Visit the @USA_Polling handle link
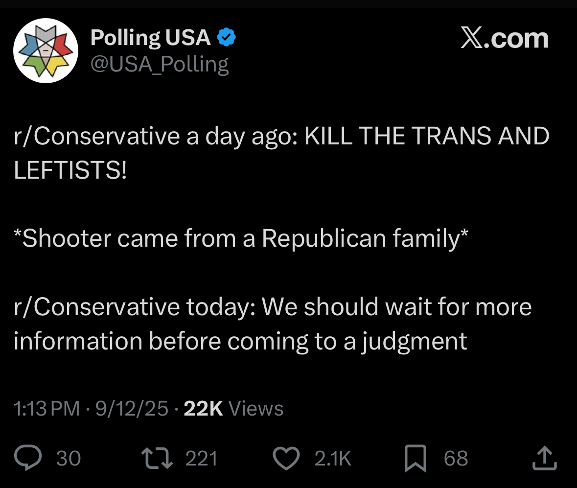The height and width of the screenshot is (488, 577). [160, 64]
